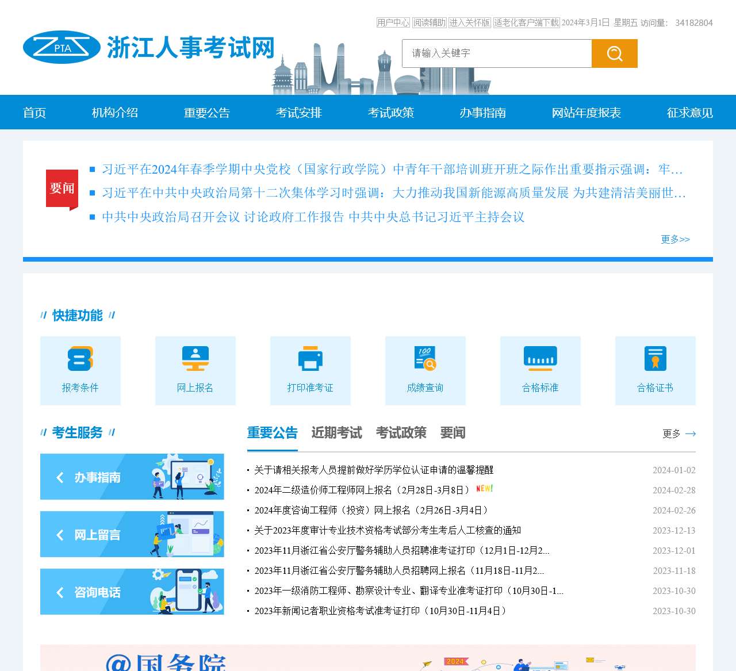Open the 成绩查询 score search icon

425,359
